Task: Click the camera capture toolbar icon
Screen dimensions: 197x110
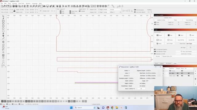Action: (x=44, y=6)
